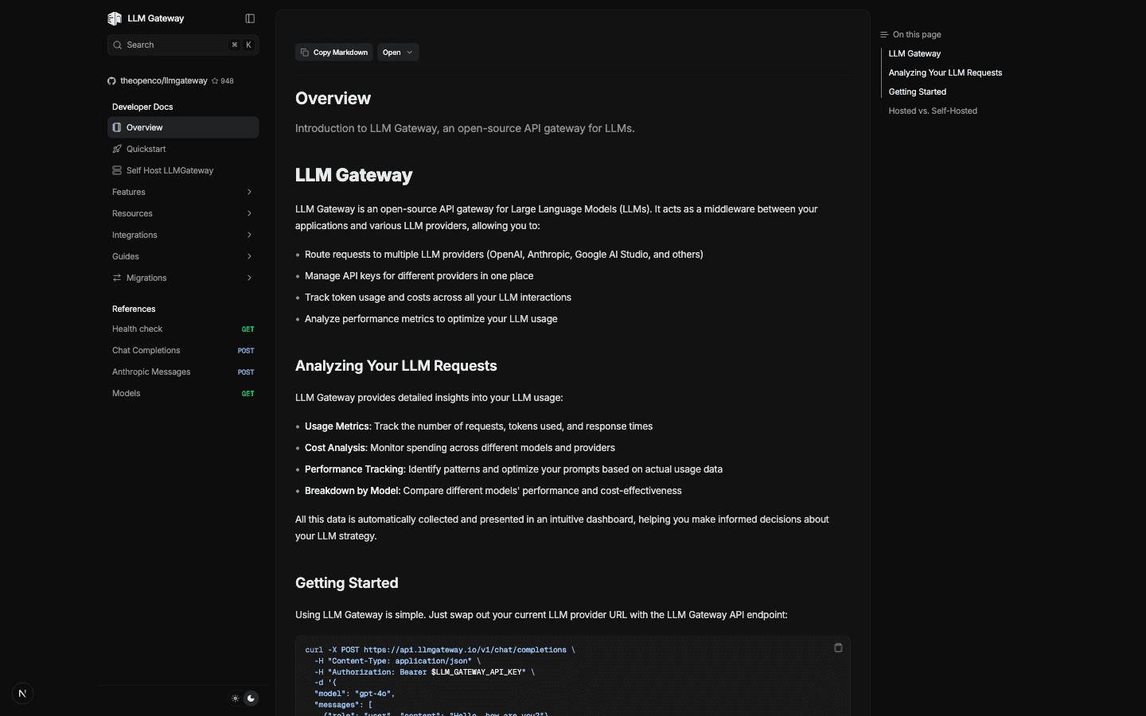Select the server icon beside Self Host LLMGateway

tap(117, 170)
